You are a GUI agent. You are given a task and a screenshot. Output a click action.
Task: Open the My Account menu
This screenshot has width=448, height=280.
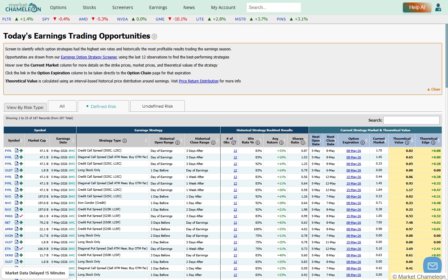click(223, 7)
